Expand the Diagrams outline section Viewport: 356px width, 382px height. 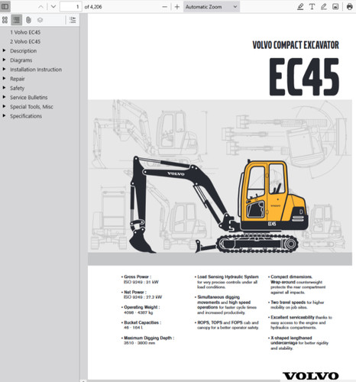tap(4, 60)
